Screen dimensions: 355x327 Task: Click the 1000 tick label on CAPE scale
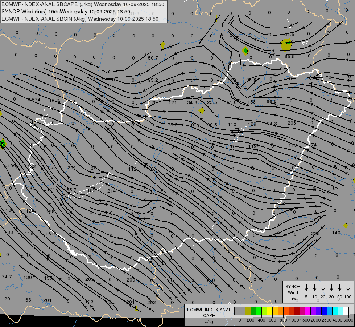click(294, 320)
